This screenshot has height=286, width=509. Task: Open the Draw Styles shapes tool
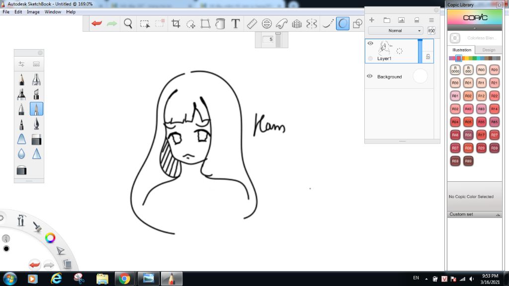tap(357, 24)
